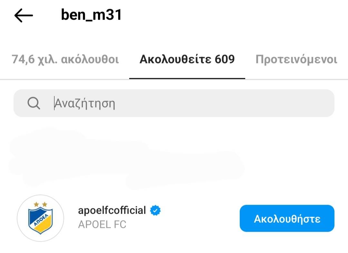Open the APOEL crest profile picture
The width and height of the screenshot is (348, 253).
[40, 218]
